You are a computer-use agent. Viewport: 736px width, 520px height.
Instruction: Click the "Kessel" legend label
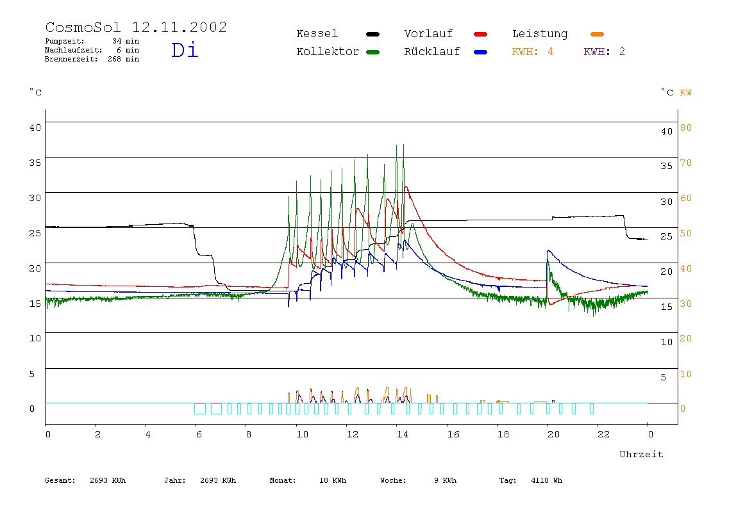coord(317,34)
